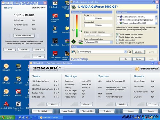Click the 3DMark06 taskbar item

[x=49, y=117]
